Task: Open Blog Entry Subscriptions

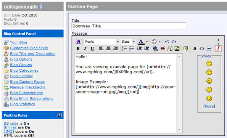Action: [x=32, y=98]
